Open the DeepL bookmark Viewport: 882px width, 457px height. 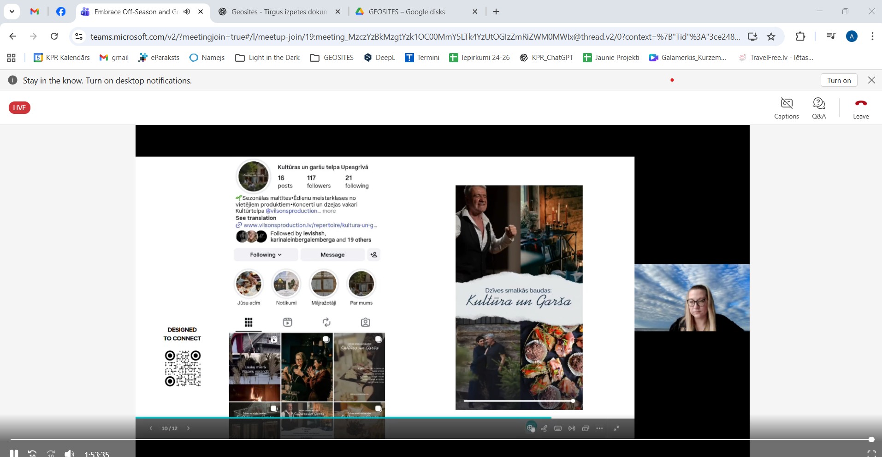[379, 58]
